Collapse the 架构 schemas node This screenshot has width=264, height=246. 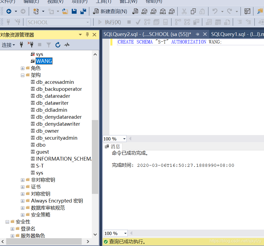[x=22, y=75]
